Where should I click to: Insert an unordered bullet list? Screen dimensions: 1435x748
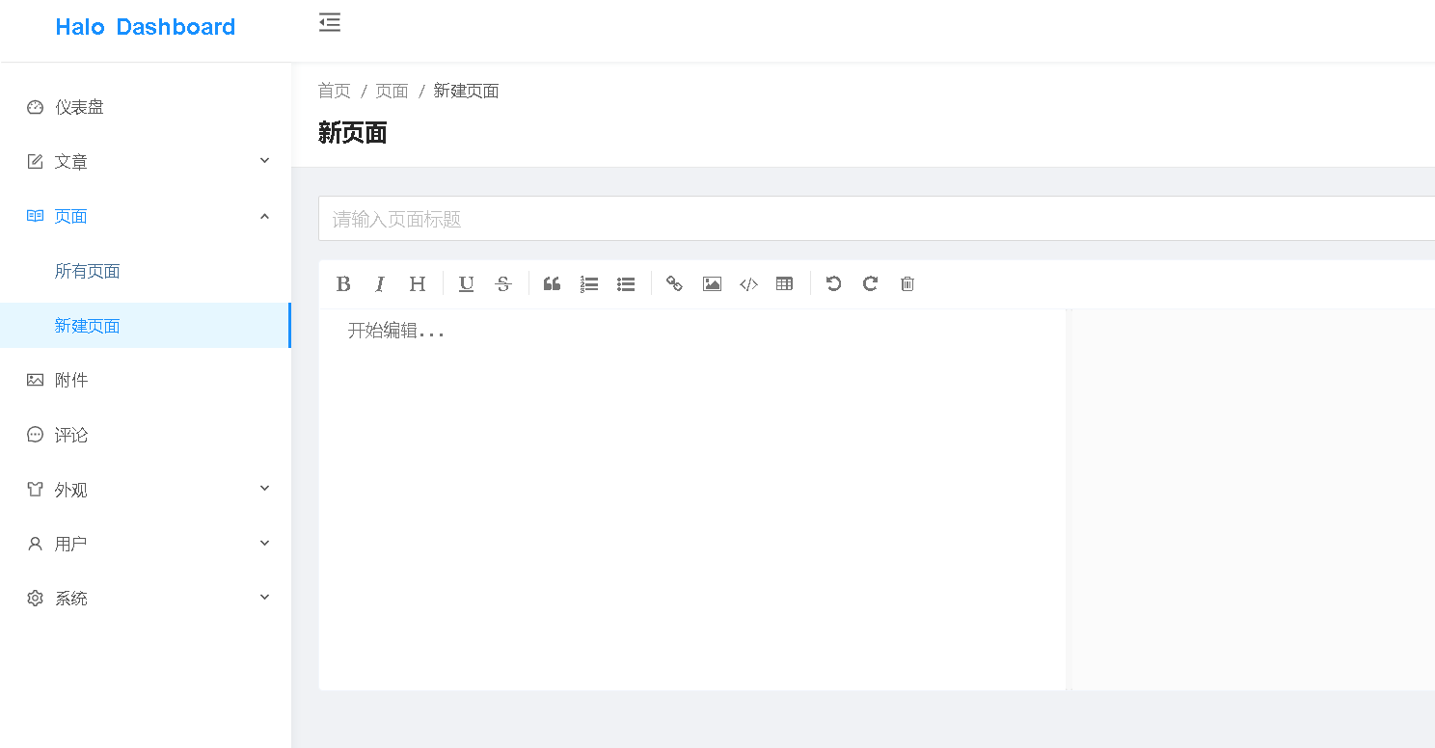[x=626, y=283]
